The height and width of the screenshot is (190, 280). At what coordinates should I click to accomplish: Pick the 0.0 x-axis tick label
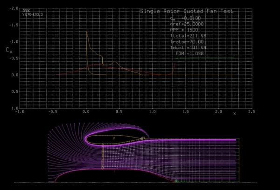pos(86,111)
